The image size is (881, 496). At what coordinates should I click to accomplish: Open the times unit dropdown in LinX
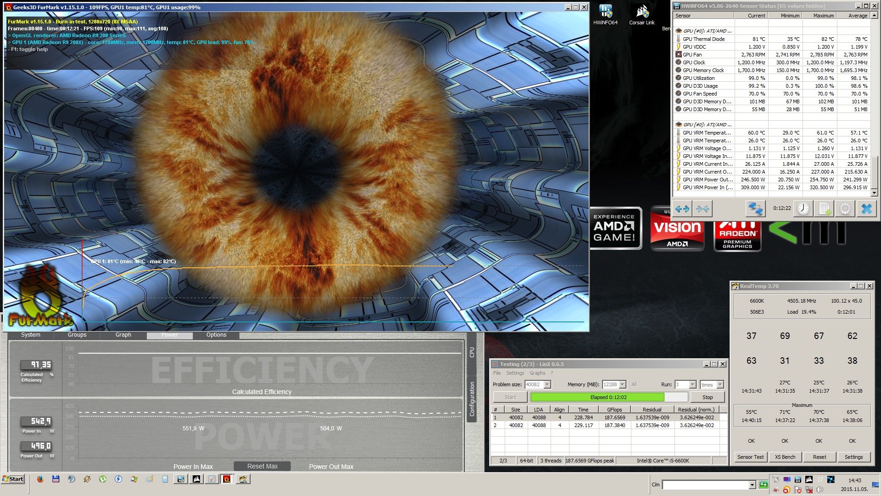pyautogui.click(x=720, y=384)
